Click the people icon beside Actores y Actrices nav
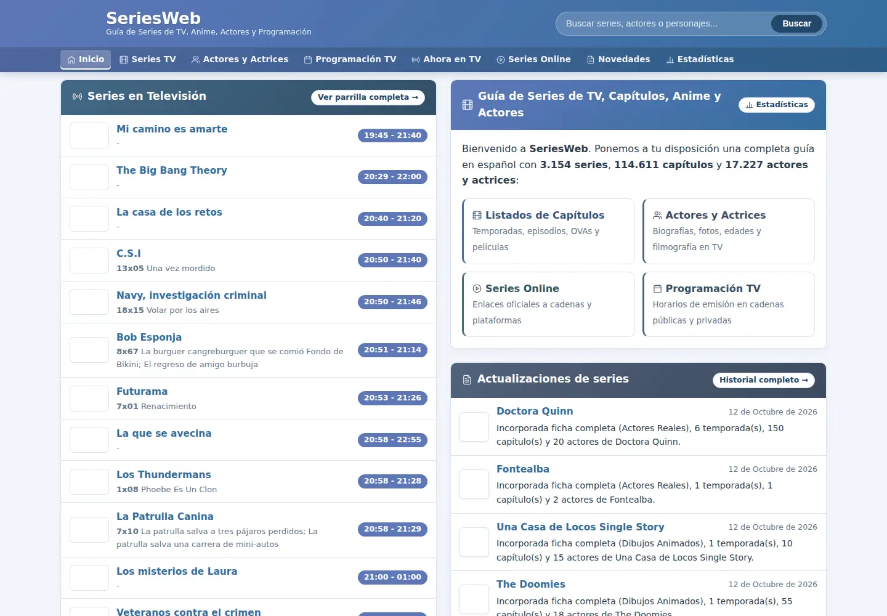887x616 pixels. click(x=196, y=60)
